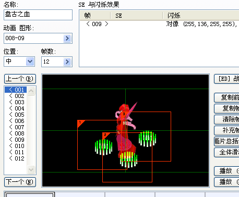239x197 pixels.
Task: Select the < 009 > row in the SE list
Action: click(x=97, y=24)
